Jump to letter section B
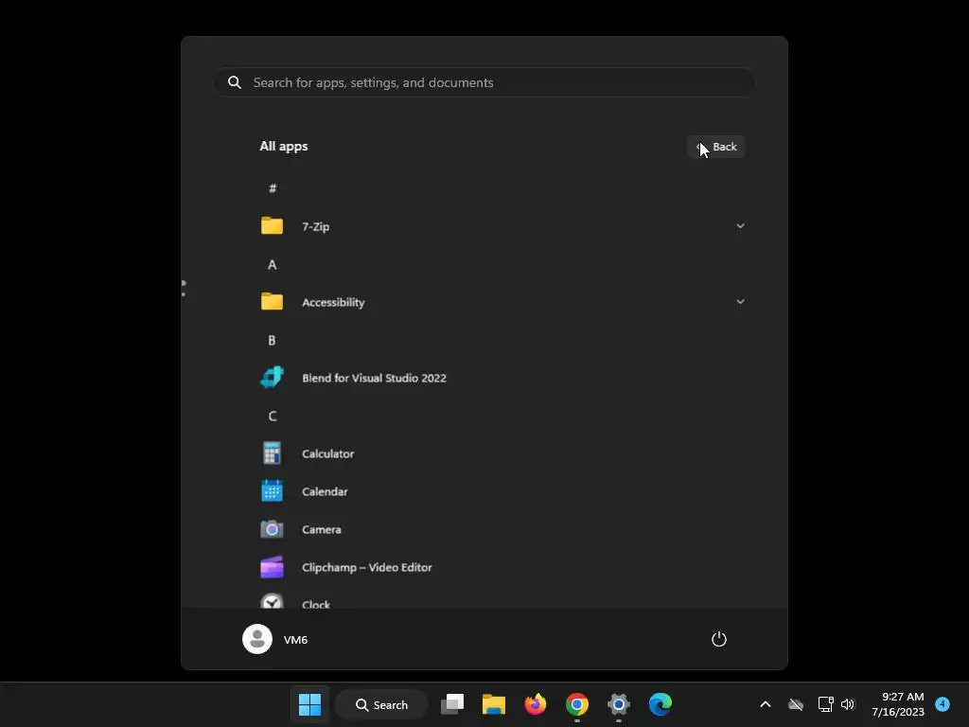The width and height of the screenshot is (969, 727). point(272,340)
